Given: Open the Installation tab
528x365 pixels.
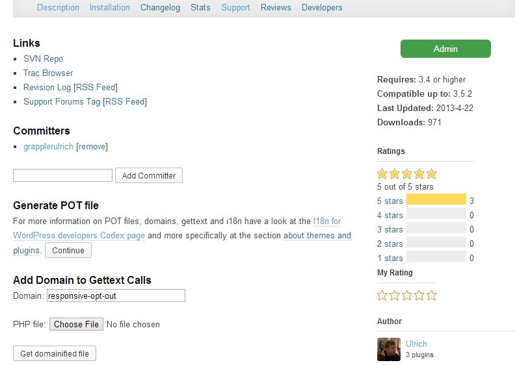Looking at the screenshot, I should [110, 8].
